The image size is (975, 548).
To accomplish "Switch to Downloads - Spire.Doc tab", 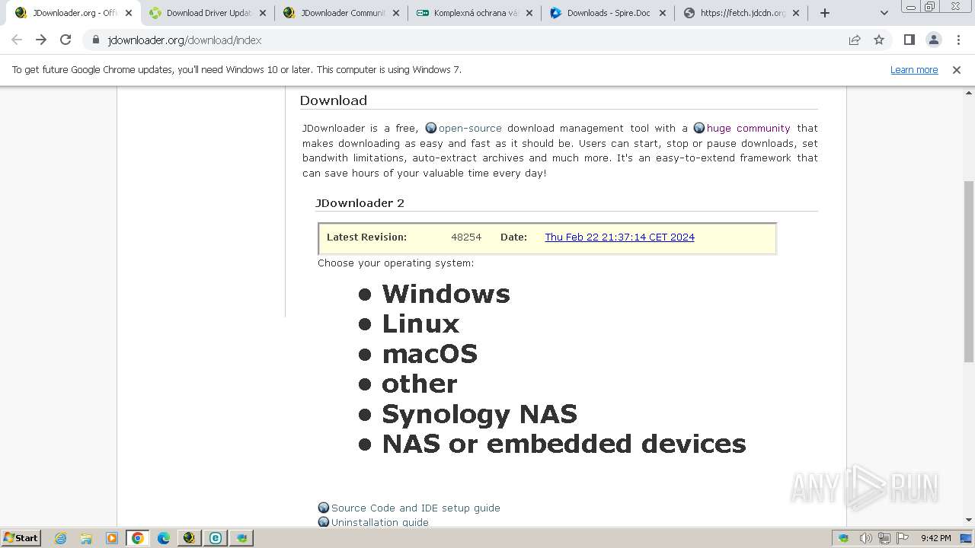I will click(608, 13).
